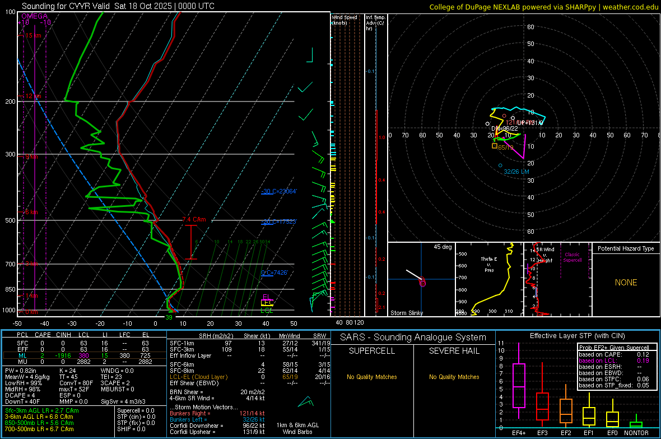Click the SFC-1km SRH row label
The height and width of the screenshot is (439, 661).
(182, 343)
